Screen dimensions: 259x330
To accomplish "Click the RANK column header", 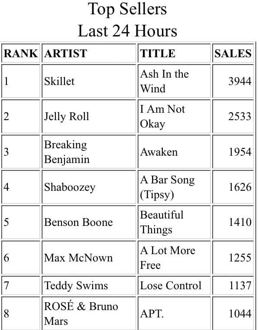I will tap(21, 53).
